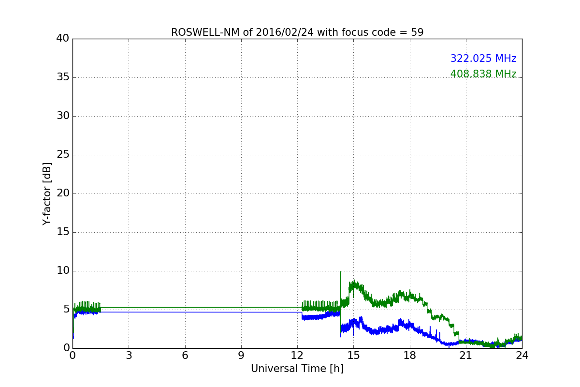This screenshot has width=580, height=387.
Task: Click the x-axis tick label 9
Action: tap(241, 355)
